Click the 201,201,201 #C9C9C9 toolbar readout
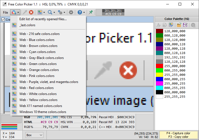The width and height of the screenshot is (199, 140). point(113,12)
